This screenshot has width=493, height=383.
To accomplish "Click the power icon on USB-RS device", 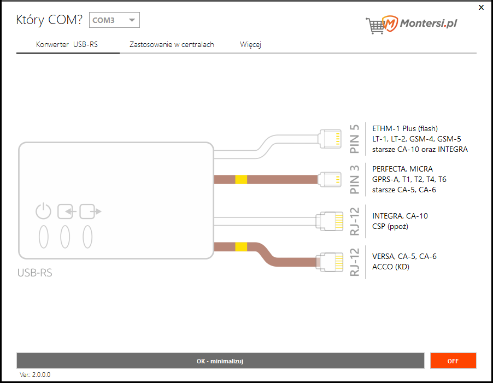I will coord(43,211).
